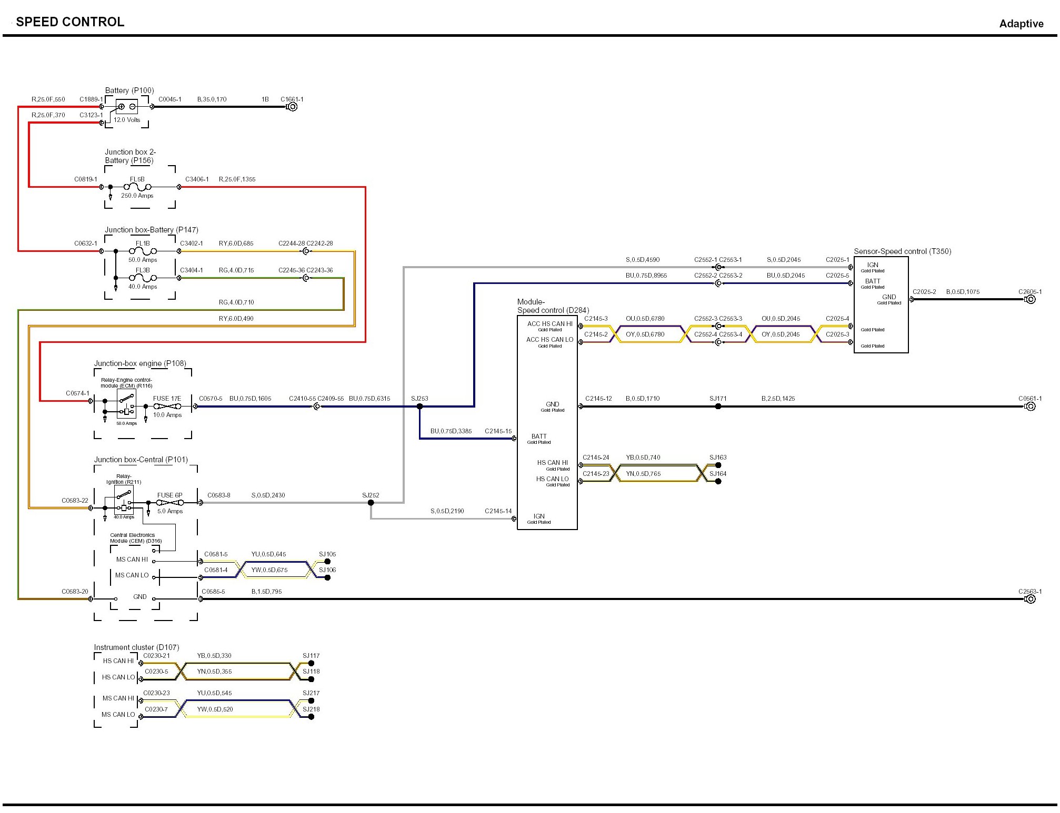Click the SPEED CONTROL page title
The height and width of the screenshot is (813, 1060).
coord(70,22)
